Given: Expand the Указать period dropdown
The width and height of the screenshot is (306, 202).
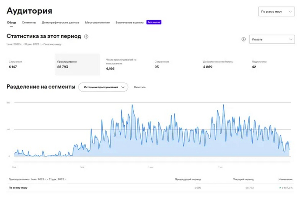Looking at the screenshot, I should pos(271,39).
